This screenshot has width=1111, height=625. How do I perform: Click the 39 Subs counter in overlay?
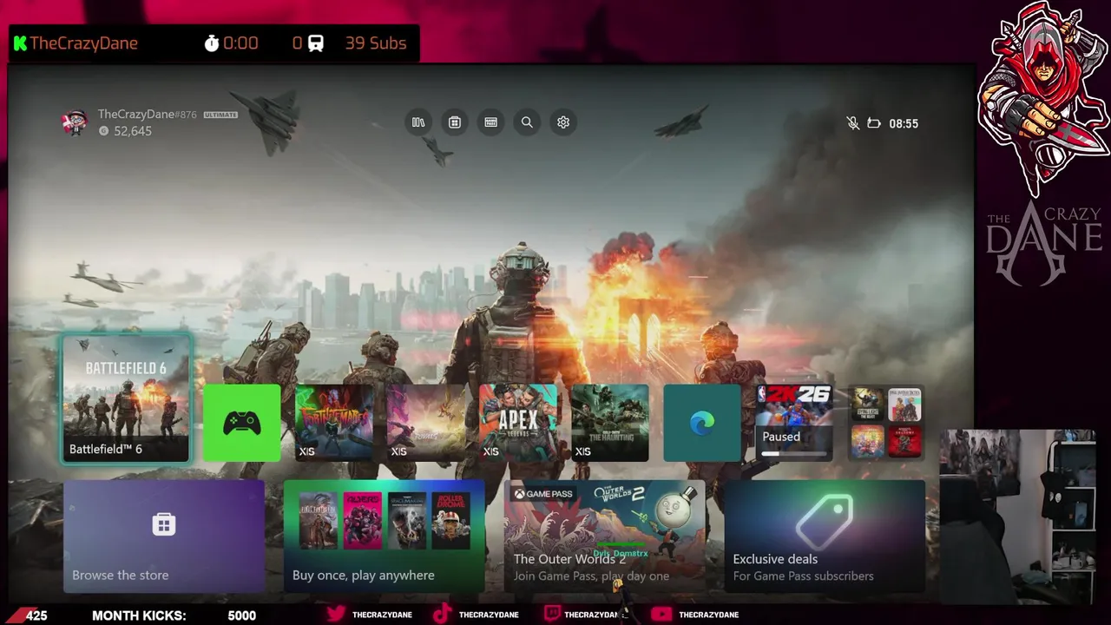point(376,43)
